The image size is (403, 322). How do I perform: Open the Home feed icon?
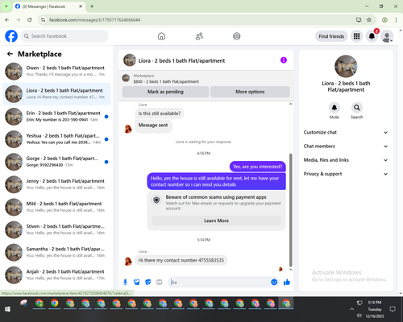coord(161,36)
